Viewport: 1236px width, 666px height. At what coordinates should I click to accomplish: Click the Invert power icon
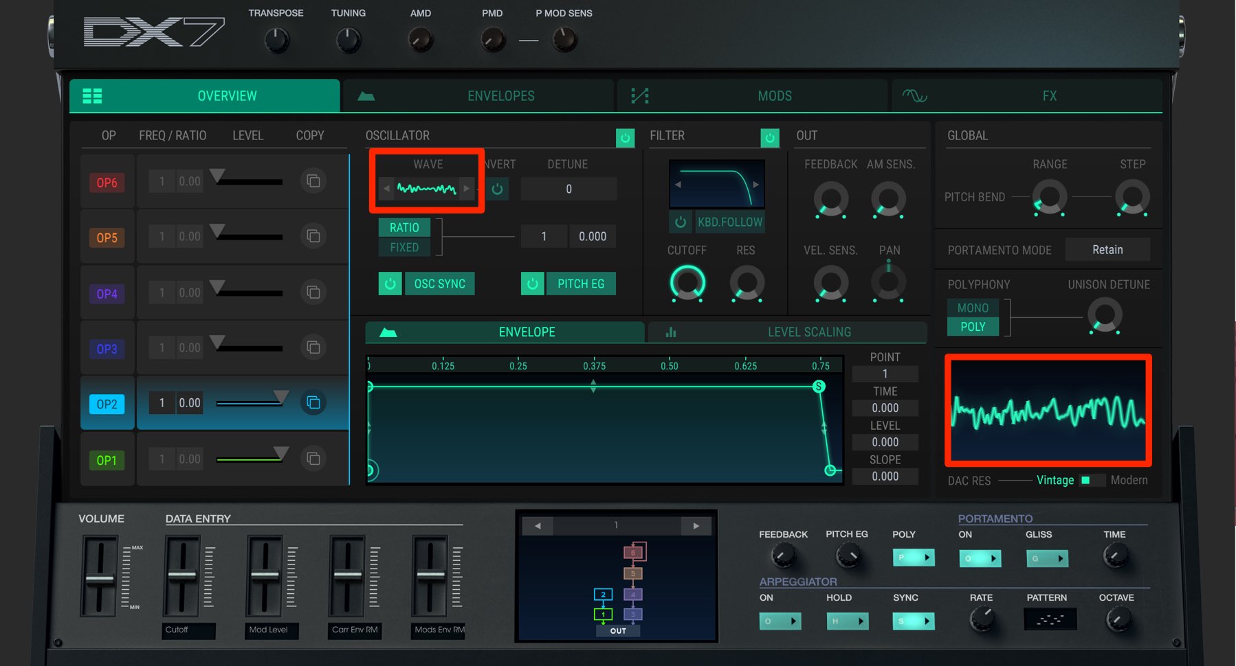498,189
